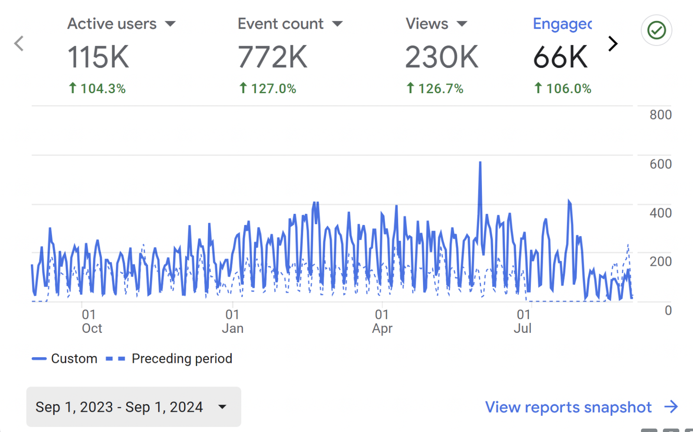The image size is (693, 432).
Task: Open the Event count metric dropdown arrow
Action: click(x=337, y=24)
